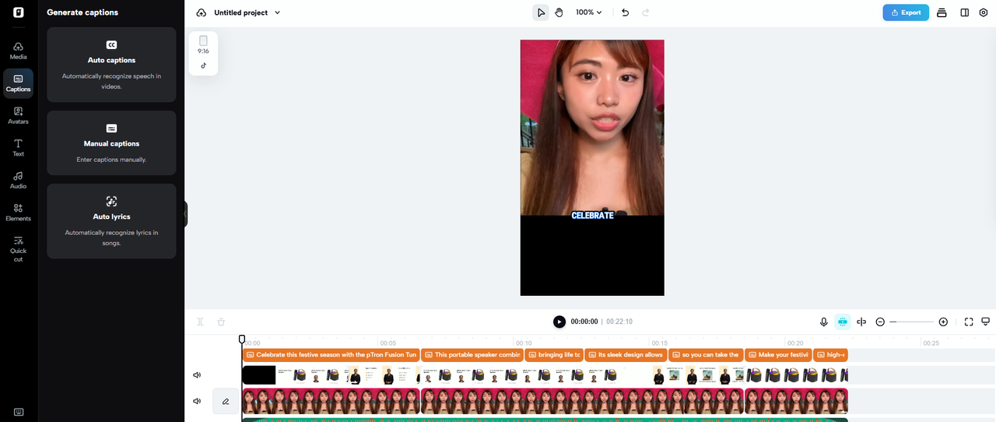Click the 00:20 mark on the timeline ruler

pos(794,343)
